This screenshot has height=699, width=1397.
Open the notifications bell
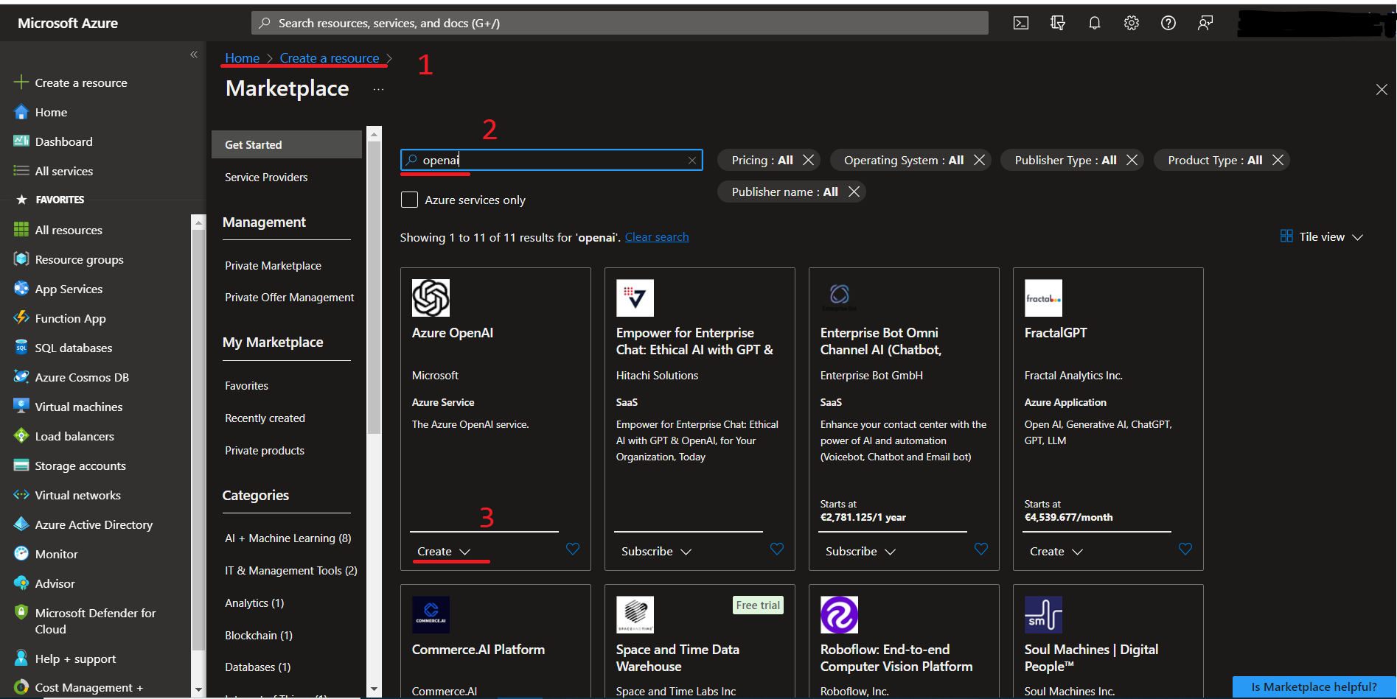coord(1095,23)
